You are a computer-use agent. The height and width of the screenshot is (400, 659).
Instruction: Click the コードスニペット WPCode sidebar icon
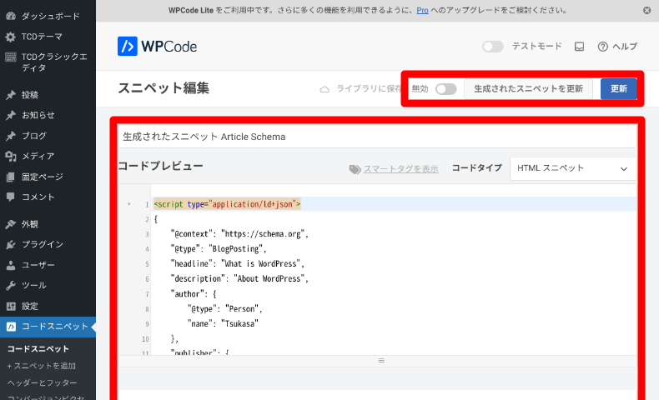pyautogui.click(x=11, y=327)
